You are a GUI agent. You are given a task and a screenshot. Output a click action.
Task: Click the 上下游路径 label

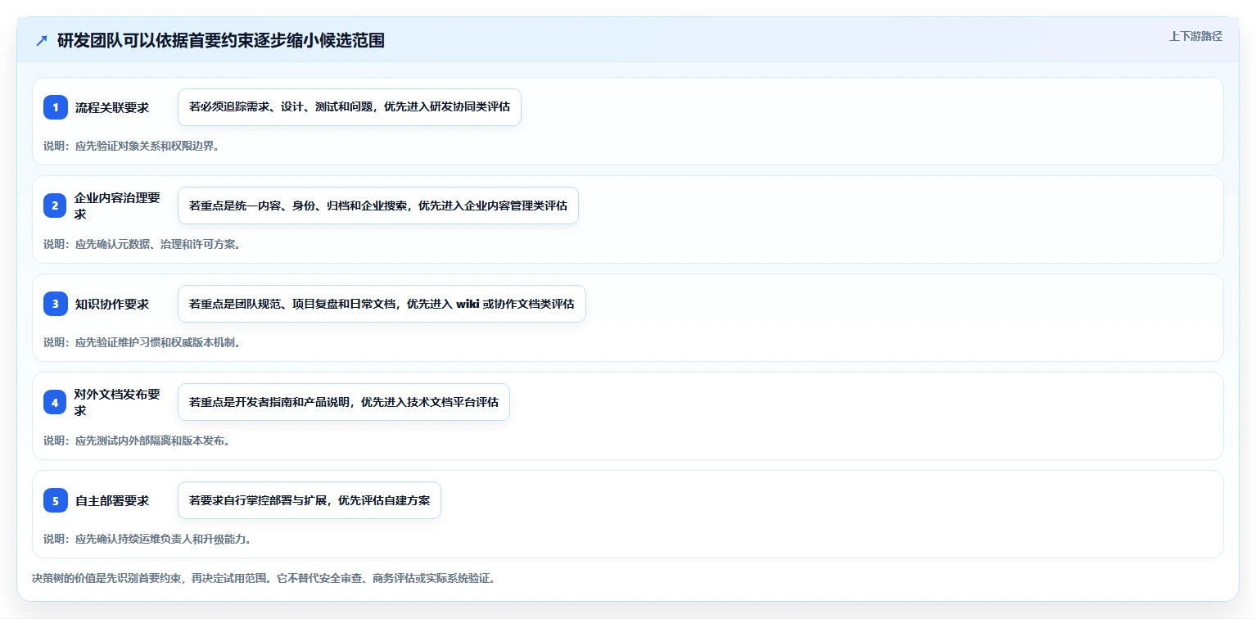[x=1195, y=36]
